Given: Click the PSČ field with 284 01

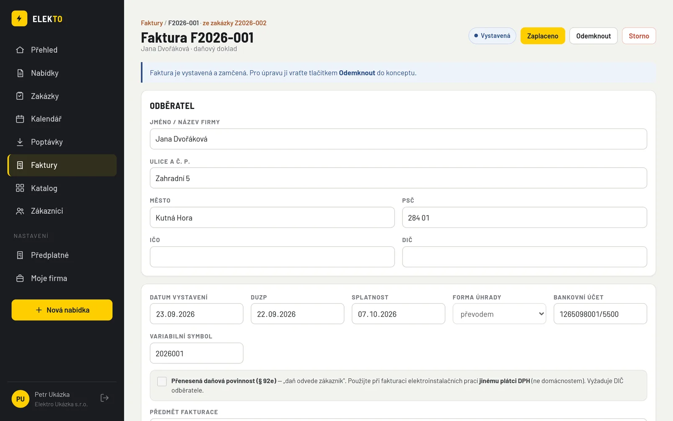Looking at the screenshot, I should (525, 218).
